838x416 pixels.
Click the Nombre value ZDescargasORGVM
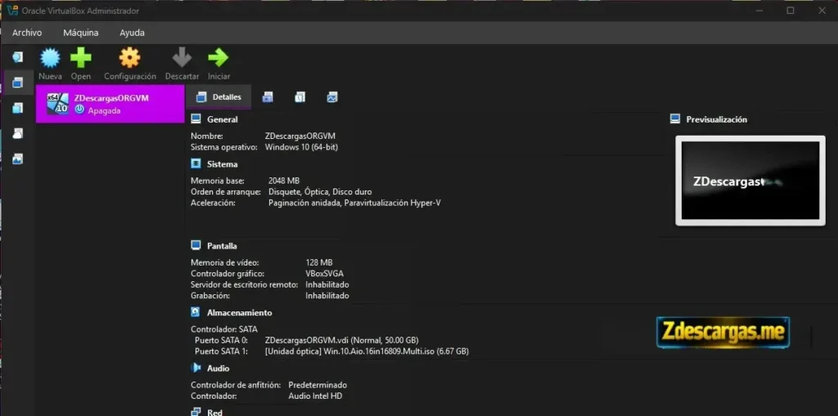tap(300, 136)
